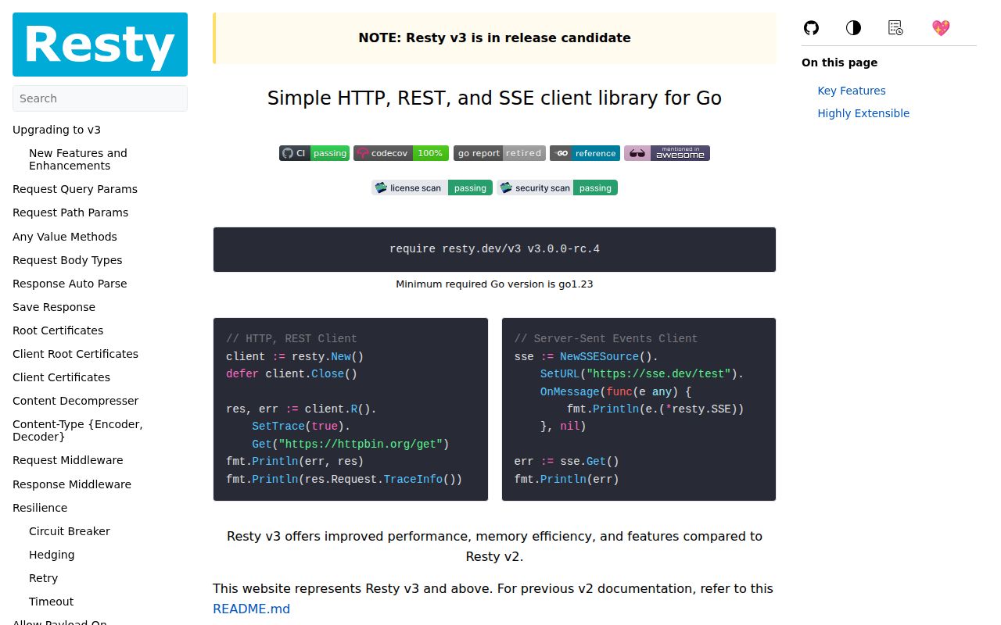
Task: Click the release candidate note banner
Action: click(x=494, y=37)
